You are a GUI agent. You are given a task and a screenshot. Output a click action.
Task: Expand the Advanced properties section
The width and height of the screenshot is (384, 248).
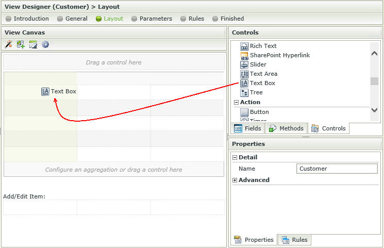pos(235,180)
